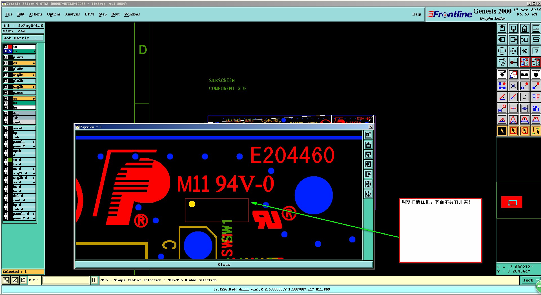Click the red color swatch of layer to
The height and width of the screenshot is (295, 541).
[x=10, y=47]
